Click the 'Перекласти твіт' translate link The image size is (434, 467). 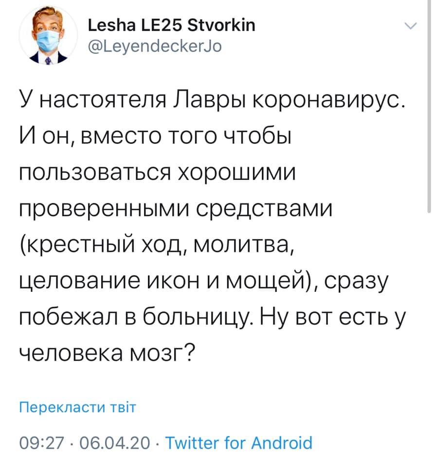click(x=77, y=407)
